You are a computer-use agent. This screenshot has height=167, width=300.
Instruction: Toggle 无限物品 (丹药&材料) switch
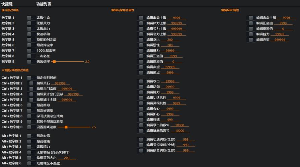tap(31, 153)
